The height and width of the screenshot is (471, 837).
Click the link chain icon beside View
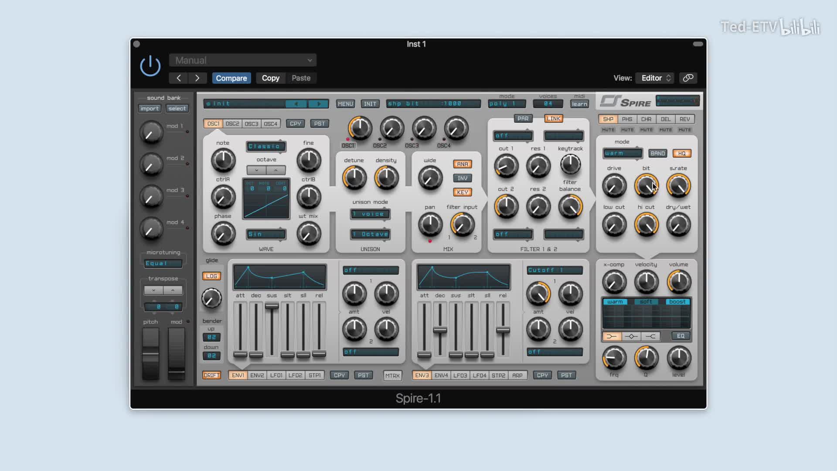click(x=688, y=78)
